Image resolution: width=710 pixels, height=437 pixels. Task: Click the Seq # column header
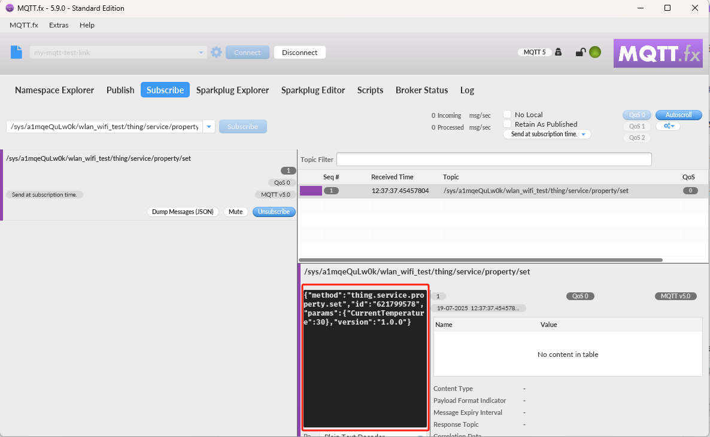click(331, 177)
